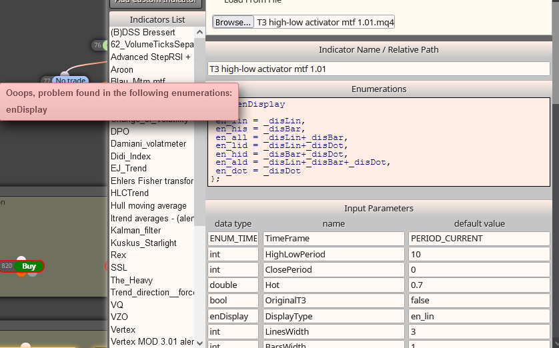Click the Indicators List scroll up arrow

[199, 32]
